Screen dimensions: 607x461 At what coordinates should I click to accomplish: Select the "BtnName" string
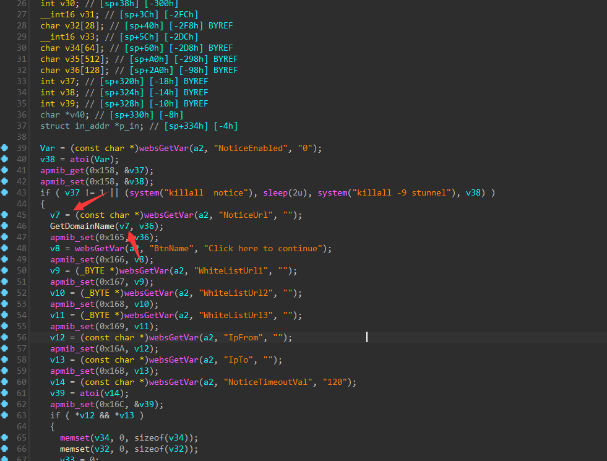coord(171,249)
